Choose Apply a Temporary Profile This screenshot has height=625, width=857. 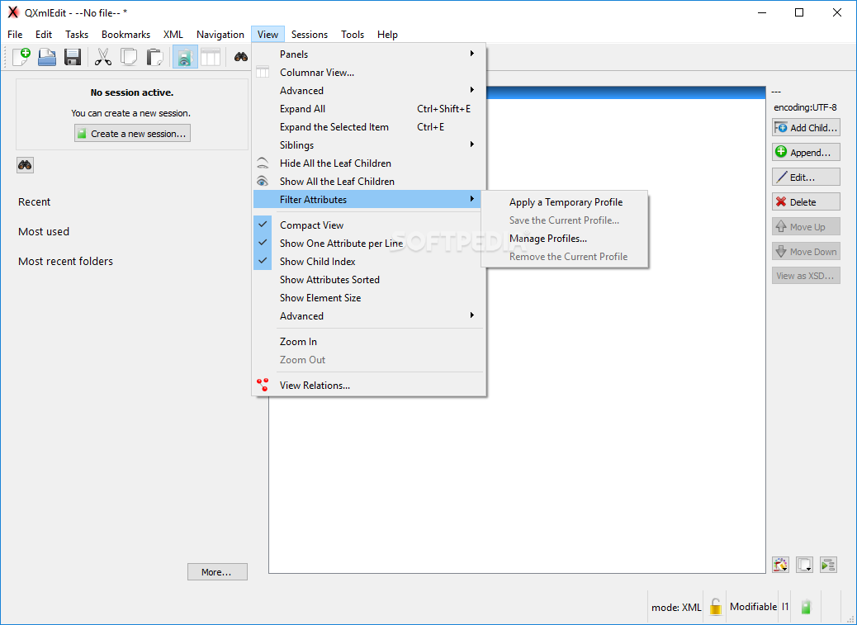(565, 202)
